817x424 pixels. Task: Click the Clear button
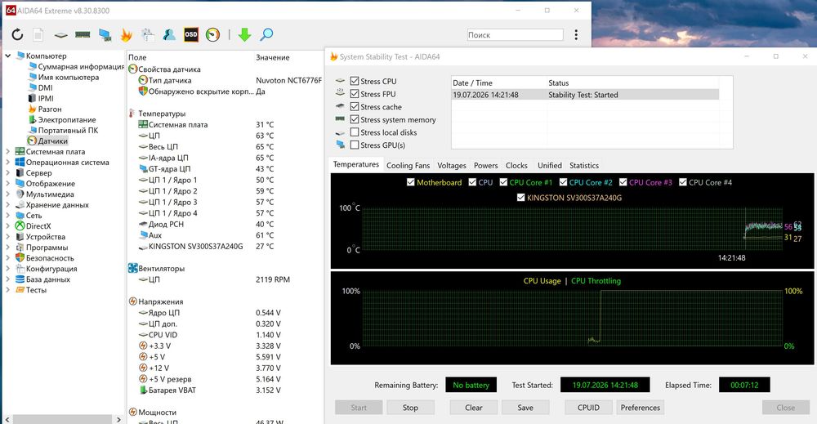click(x=474, y=408)
